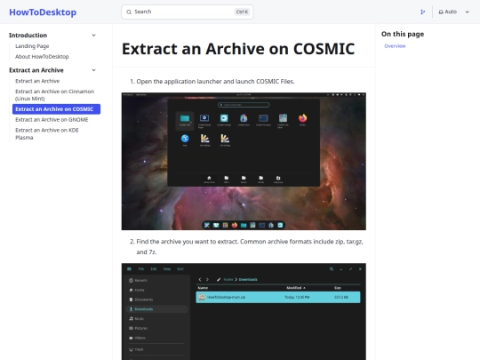Click the Extract an Archive section heading
This screenshot has height=360, width=480.
coord(36,70)
